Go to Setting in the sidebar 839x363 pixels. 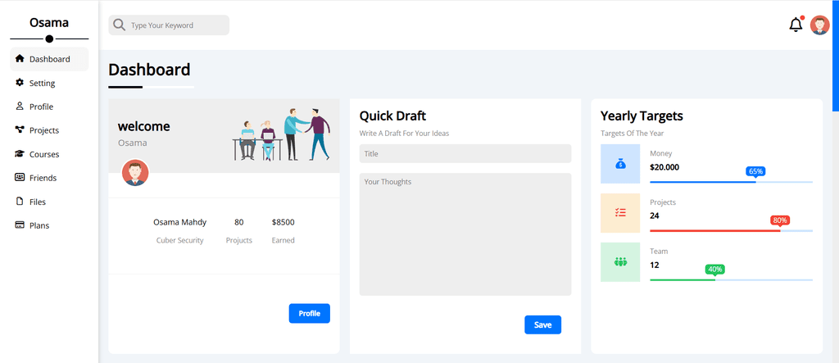point(49,83)
